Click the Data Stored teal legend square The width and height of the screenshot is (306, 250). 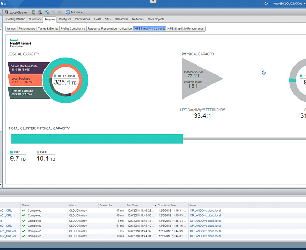(x=55, y=76)
